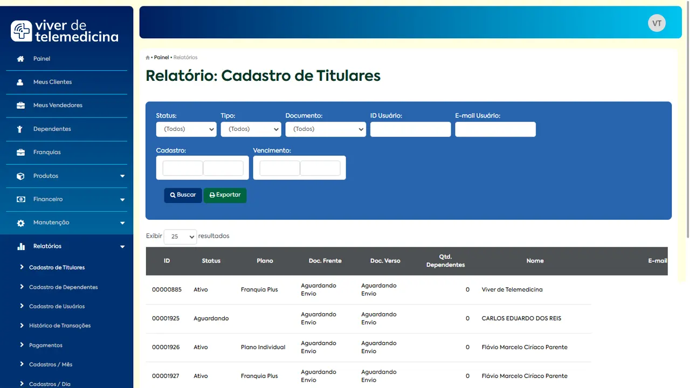Open Histórico de Transações report

(60, 325)
